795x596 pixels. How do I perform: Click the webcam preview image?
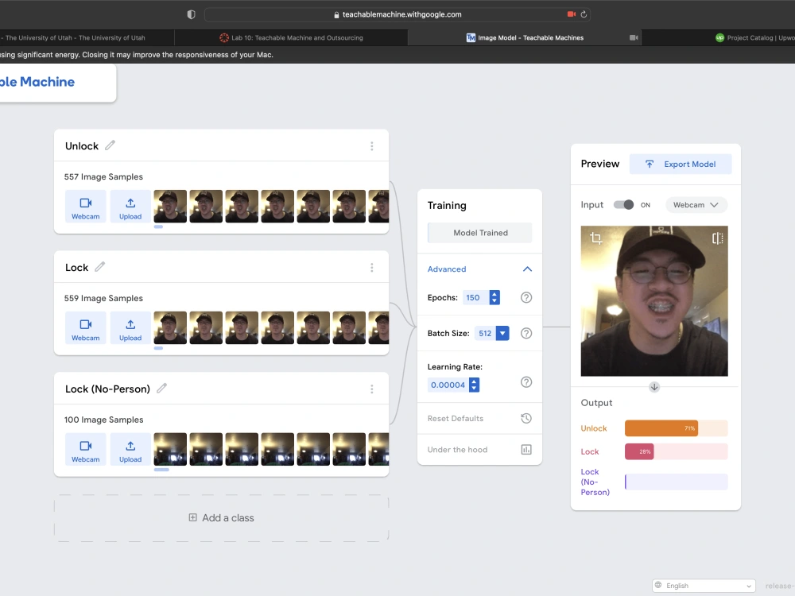654,301
